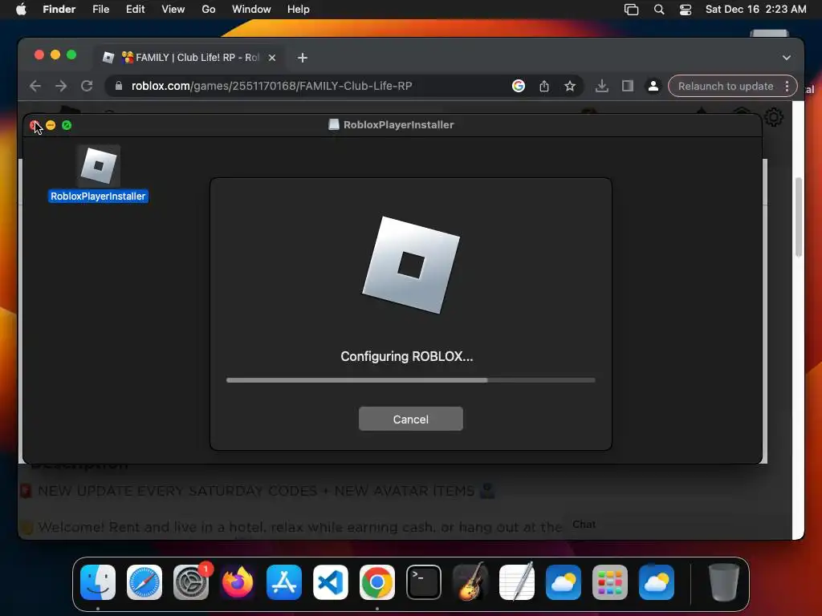Share this page from address bar
This screenshot has height=616, width=822.
[544, 86]
